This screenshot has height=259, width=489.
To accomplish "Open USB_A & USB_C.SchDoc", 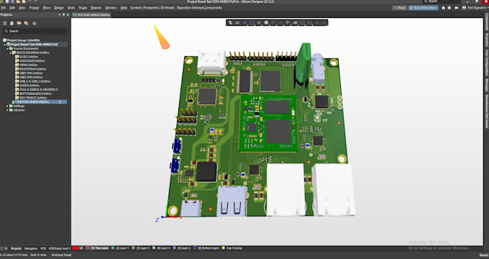I will 35,81.
